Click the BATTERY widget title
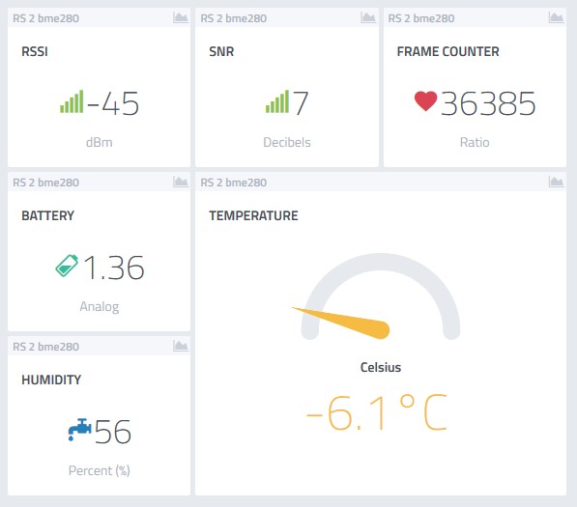 click(47, 215)
